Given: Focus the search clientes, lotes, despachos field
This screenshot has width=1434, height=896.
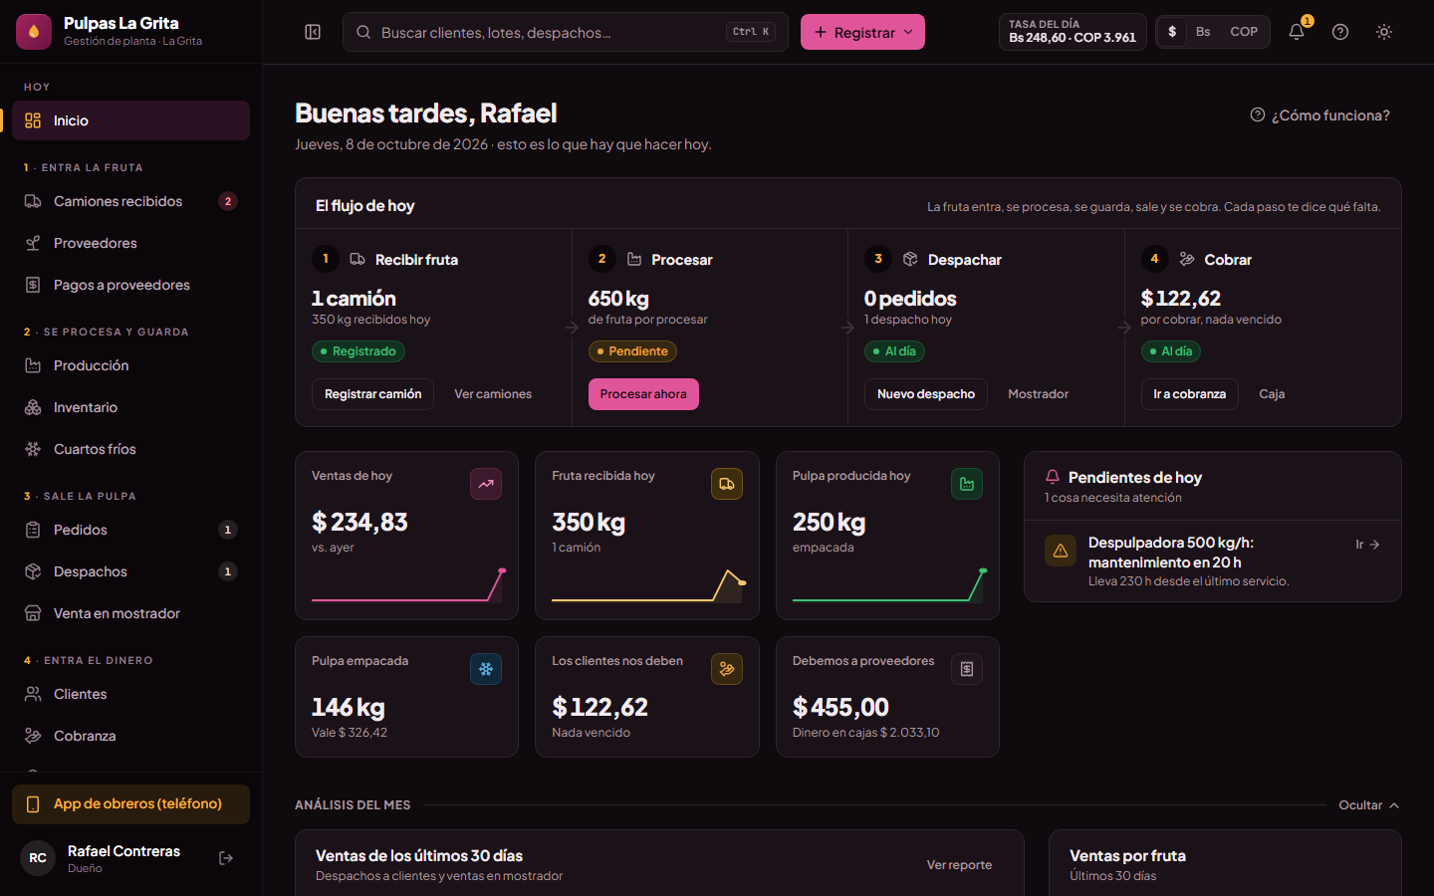Looking at the screenshot, I should click(566, 32).
